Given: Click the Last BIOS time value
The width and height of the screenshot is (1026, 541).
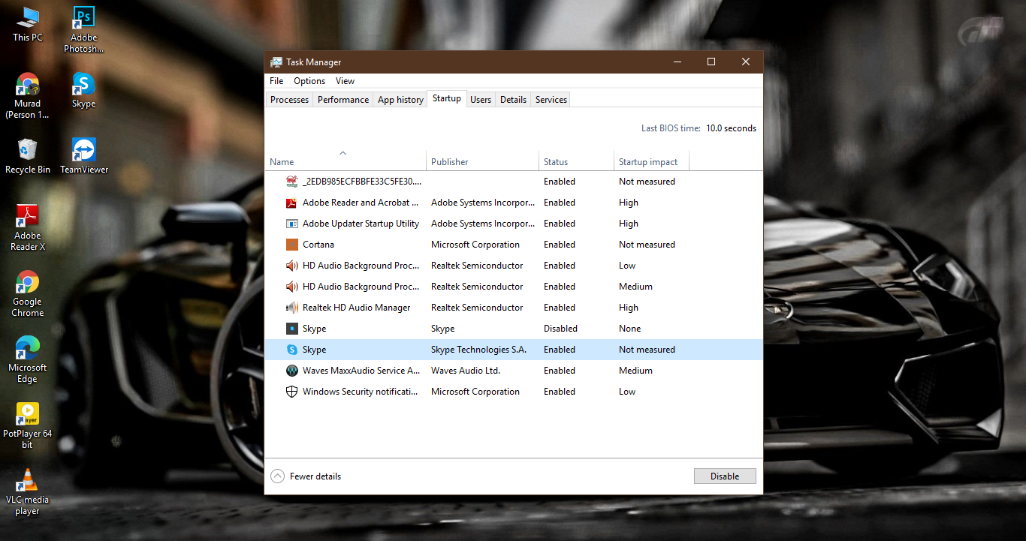Looking at the screenshot, I should point(731,128).
